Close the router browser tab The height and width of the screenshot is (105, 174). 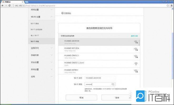pyautogui.click(x=23, y=2)
